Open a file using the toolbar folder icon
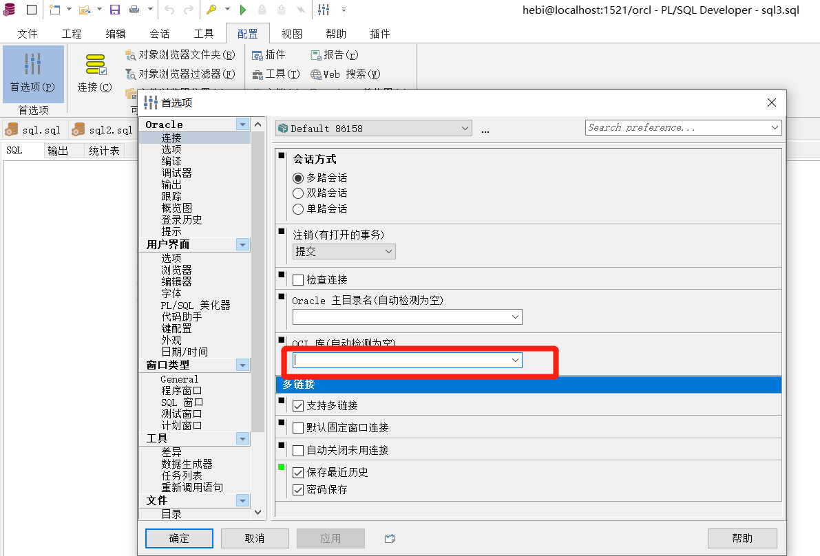The height and width of the screenshot is (556, 820). tap(85, 9)
